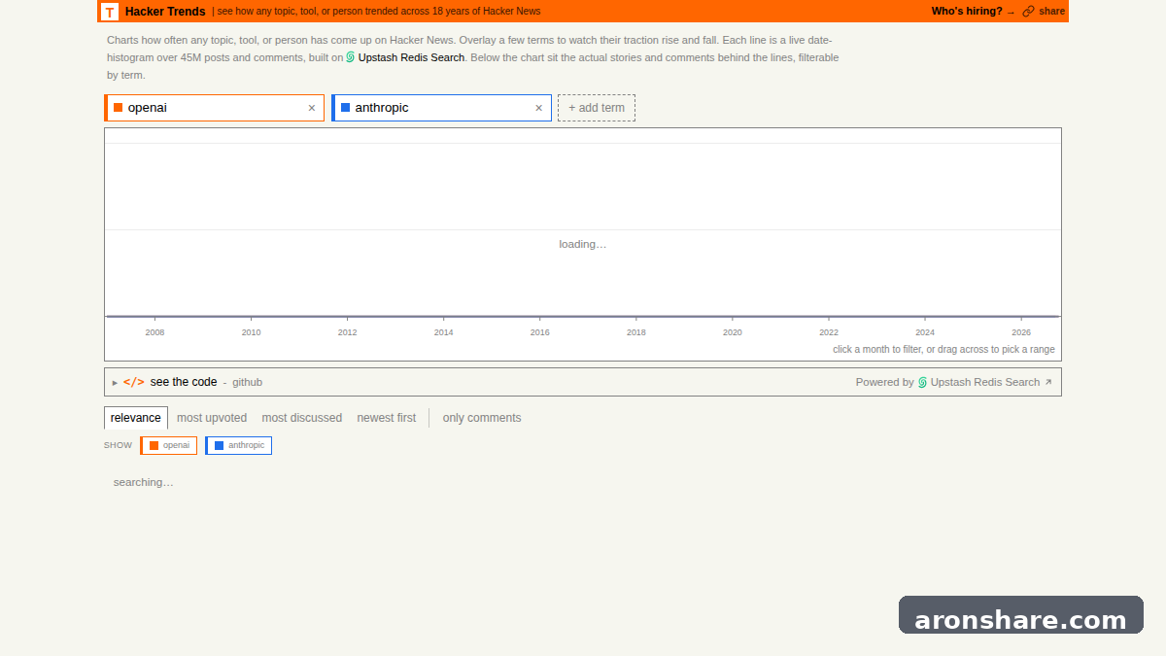Switch to most upvoted sort tab
This screenshot has width=1166, height=656.
212,418
